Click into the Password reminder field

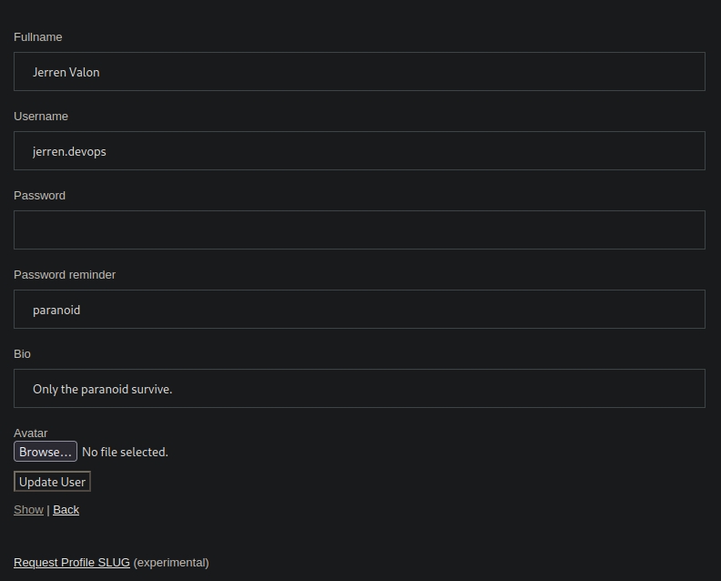pyautogui.click(x=359, y=310)
